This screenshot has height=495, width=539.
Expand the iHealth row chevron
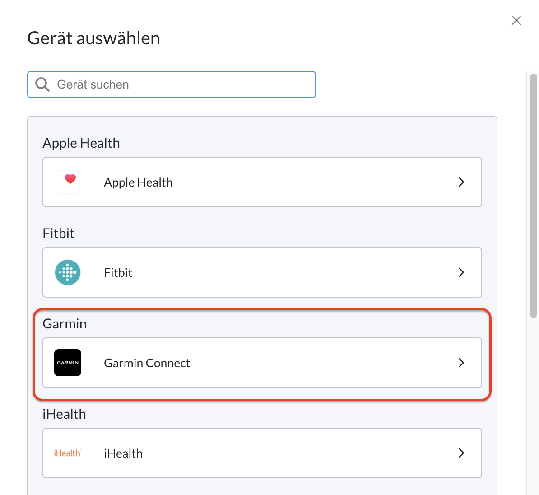click(x=461, y=453)
